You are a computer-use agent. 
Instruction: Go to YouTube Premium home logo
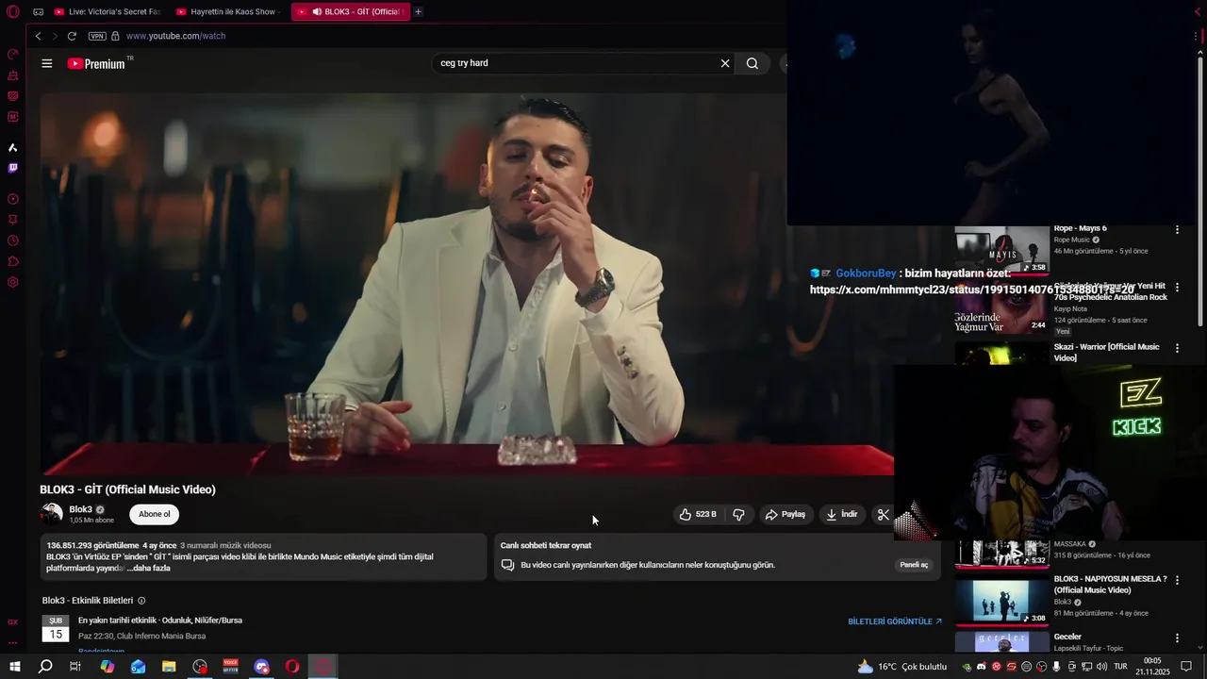(x=97, y=63)
